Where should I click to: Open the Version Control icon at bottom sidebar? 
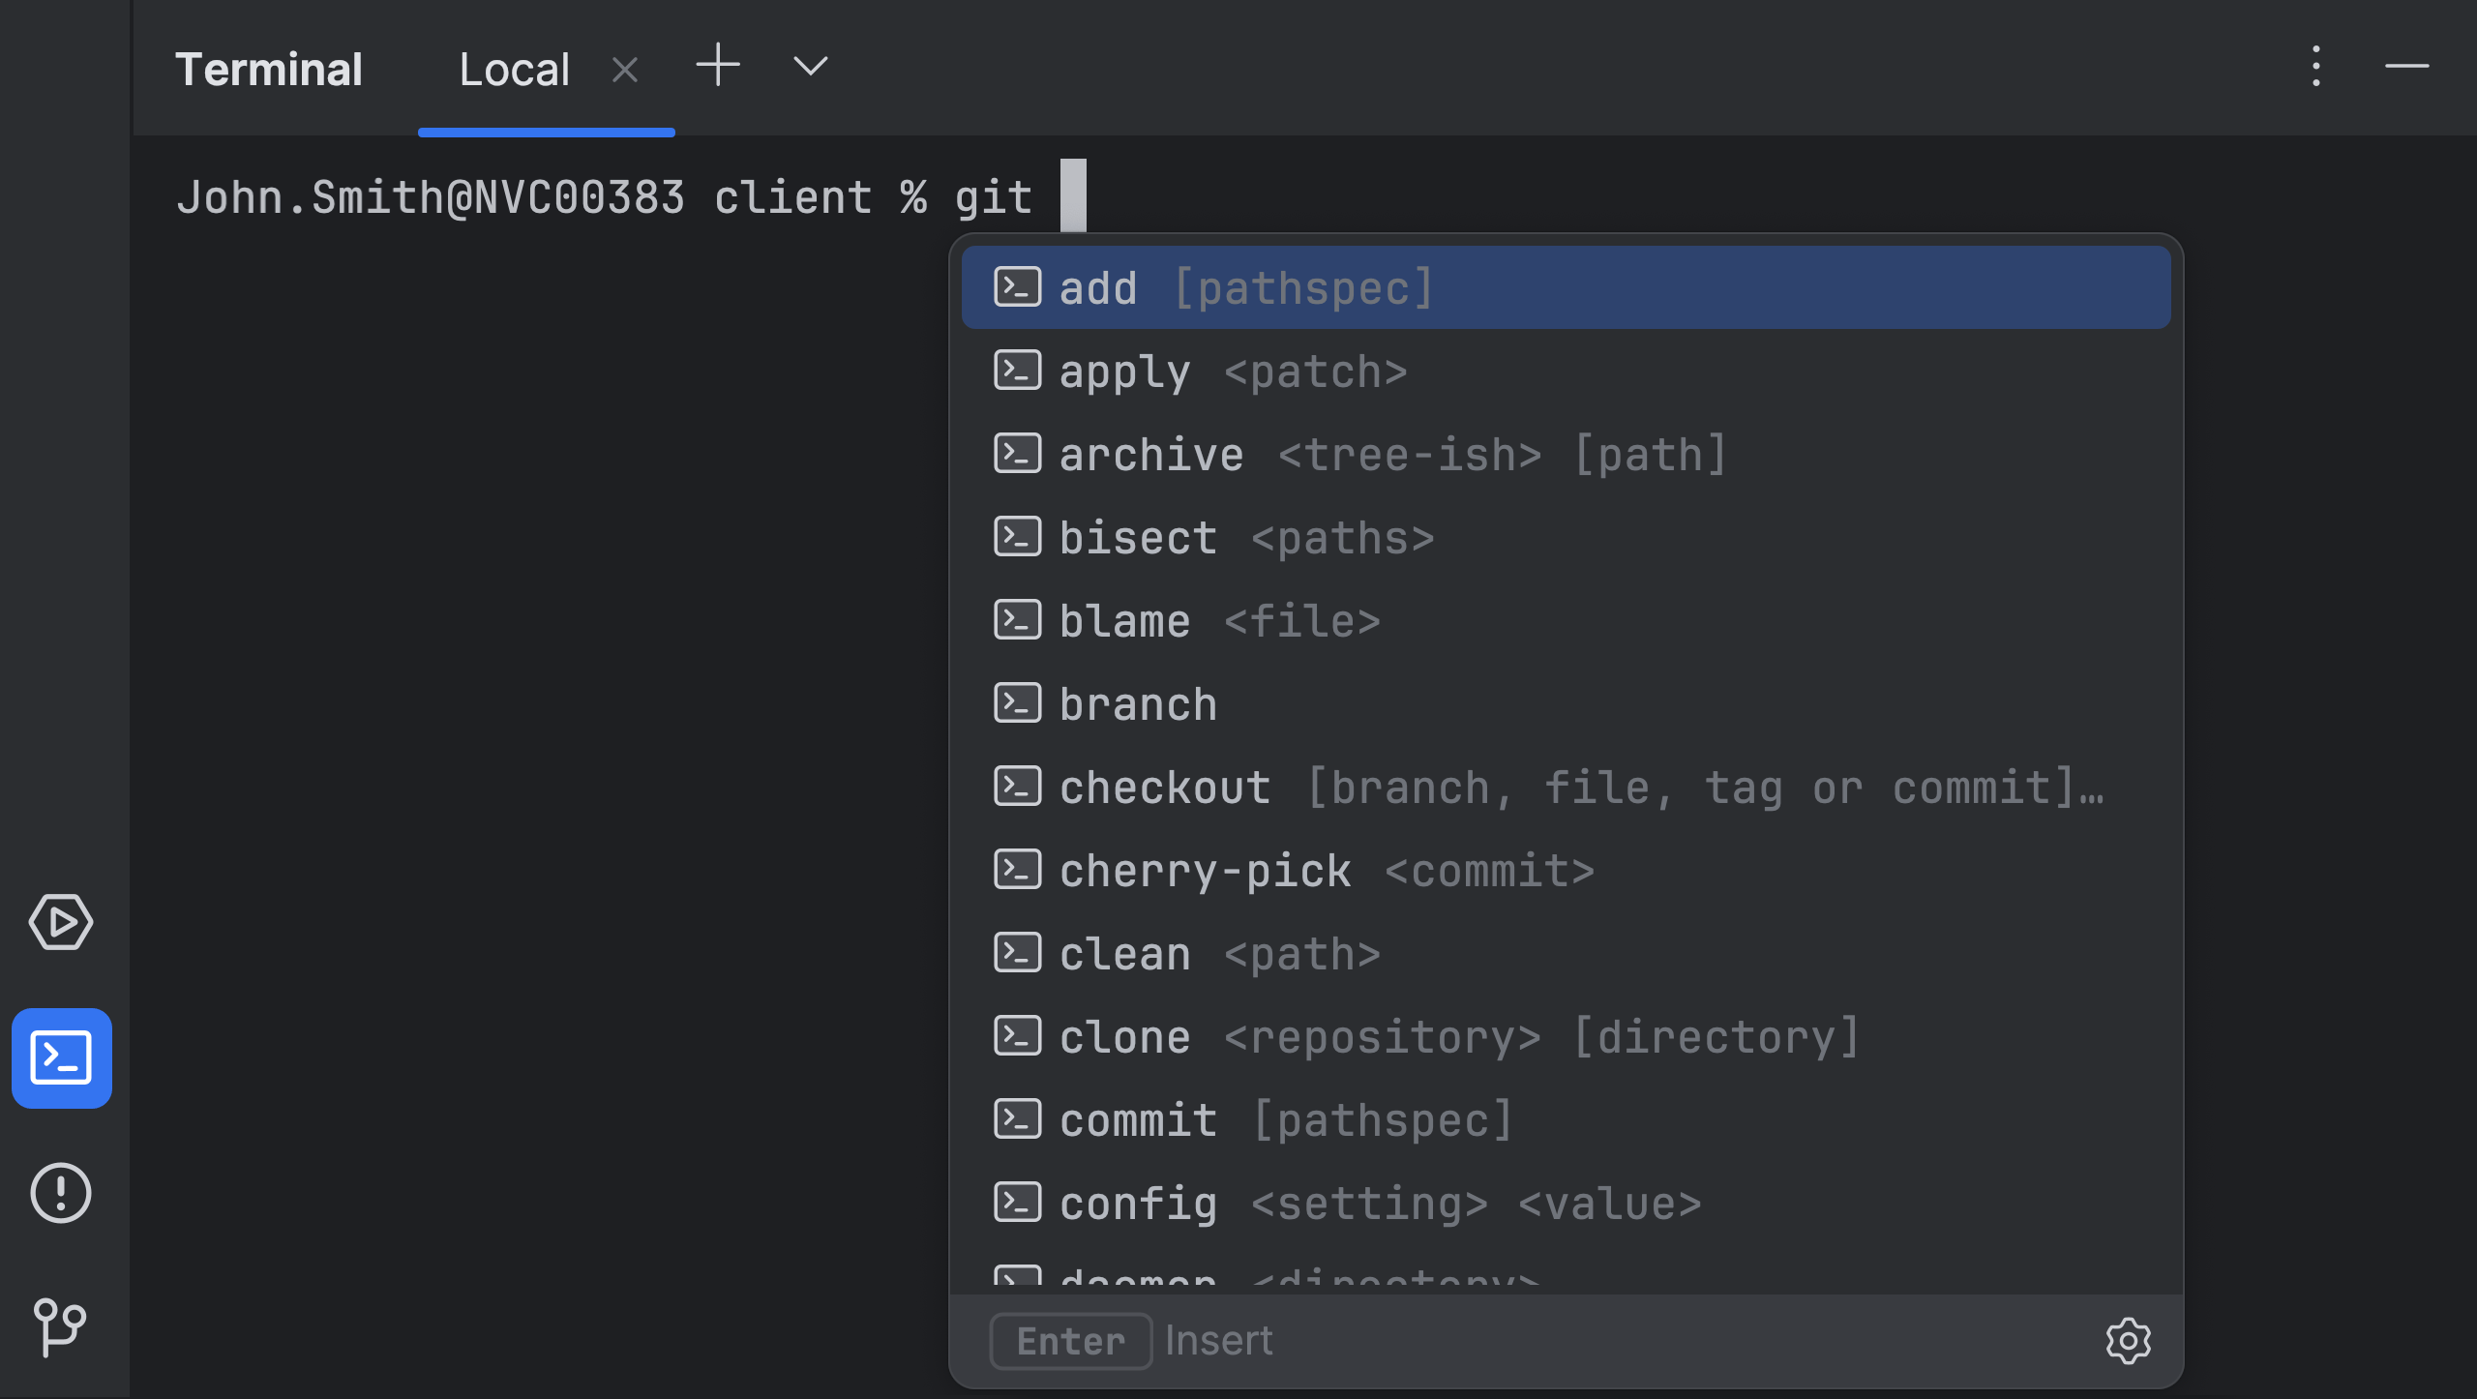click(x=58, y=1326)
